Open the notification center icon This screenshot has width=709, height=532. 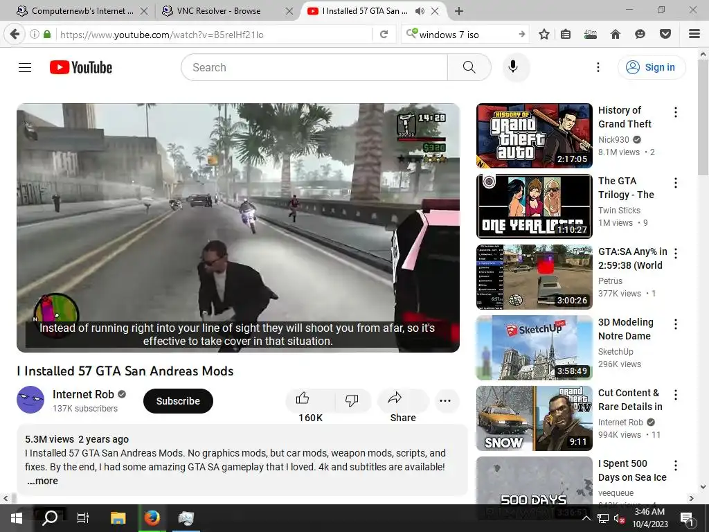[687, 519]
